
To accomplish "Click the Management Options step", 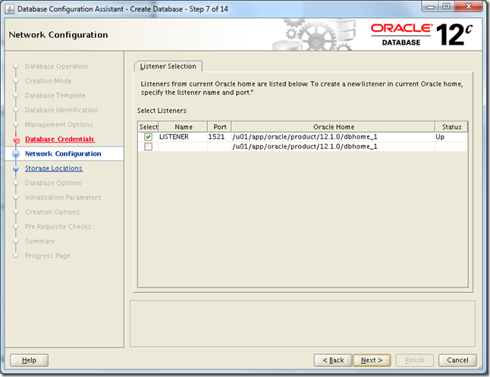I will pos(58,124).
